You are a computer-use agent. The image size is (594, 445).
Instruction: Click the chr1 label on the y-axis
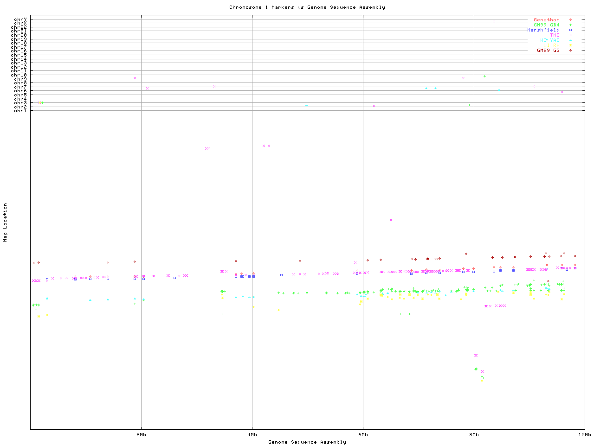(20, 111)
